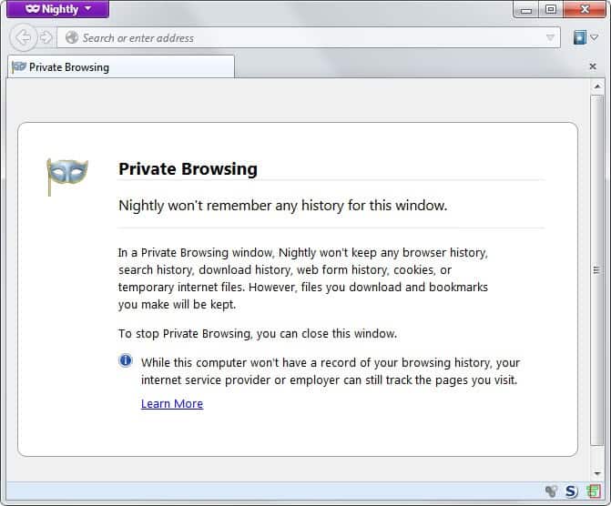Click the scrollbar up arrow
Image resolution: width=611 pixels, height=506 pixels.
[x=597, y=86]
